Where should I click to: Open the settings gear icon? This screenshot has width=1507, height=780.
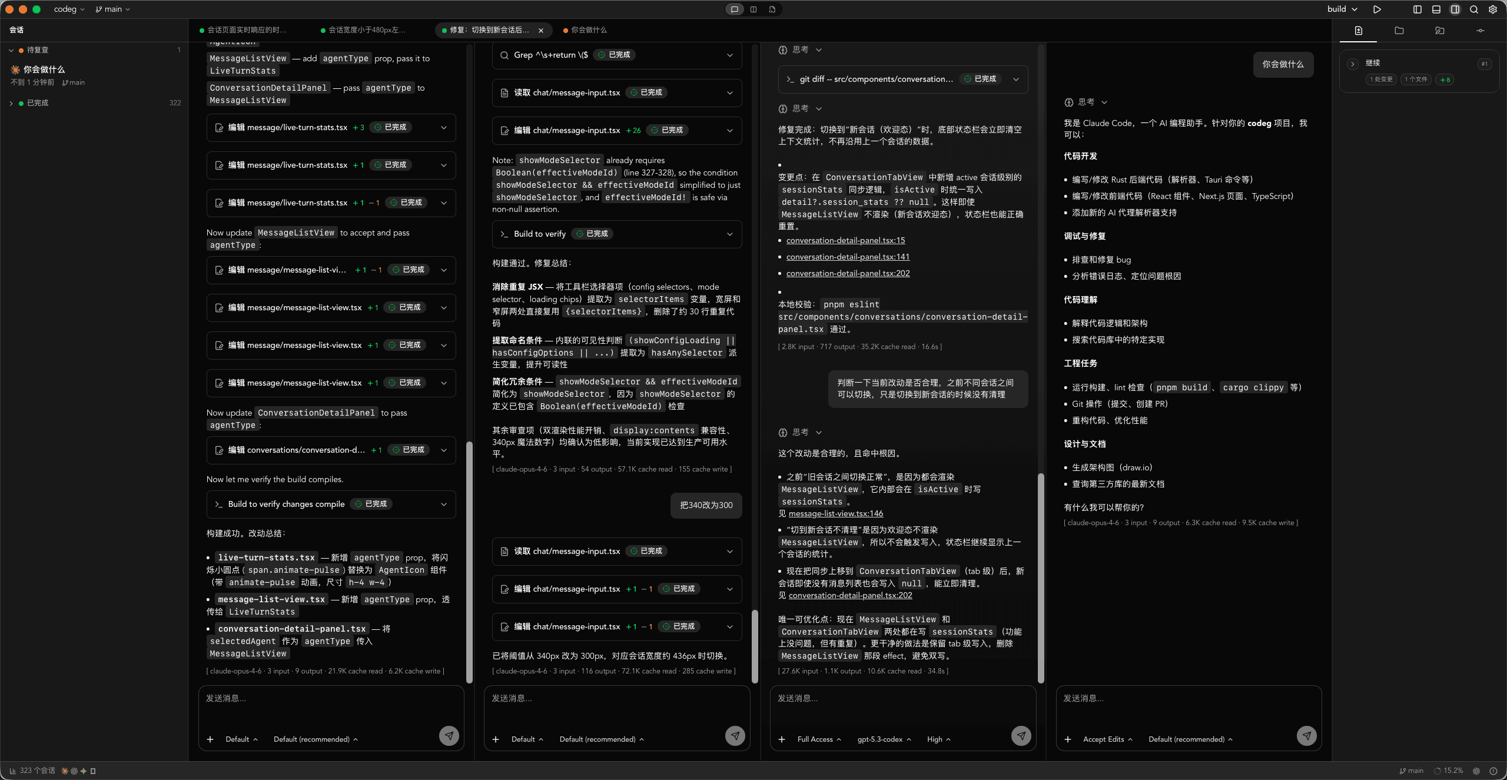(x=1493, y=9)
